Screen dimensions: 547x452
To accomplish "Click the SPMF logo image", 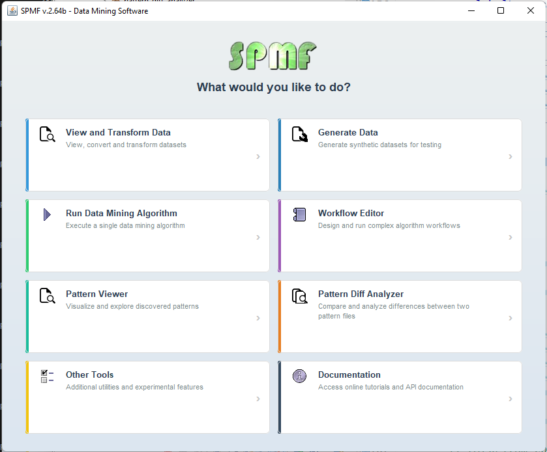I will tap(273, 56).
